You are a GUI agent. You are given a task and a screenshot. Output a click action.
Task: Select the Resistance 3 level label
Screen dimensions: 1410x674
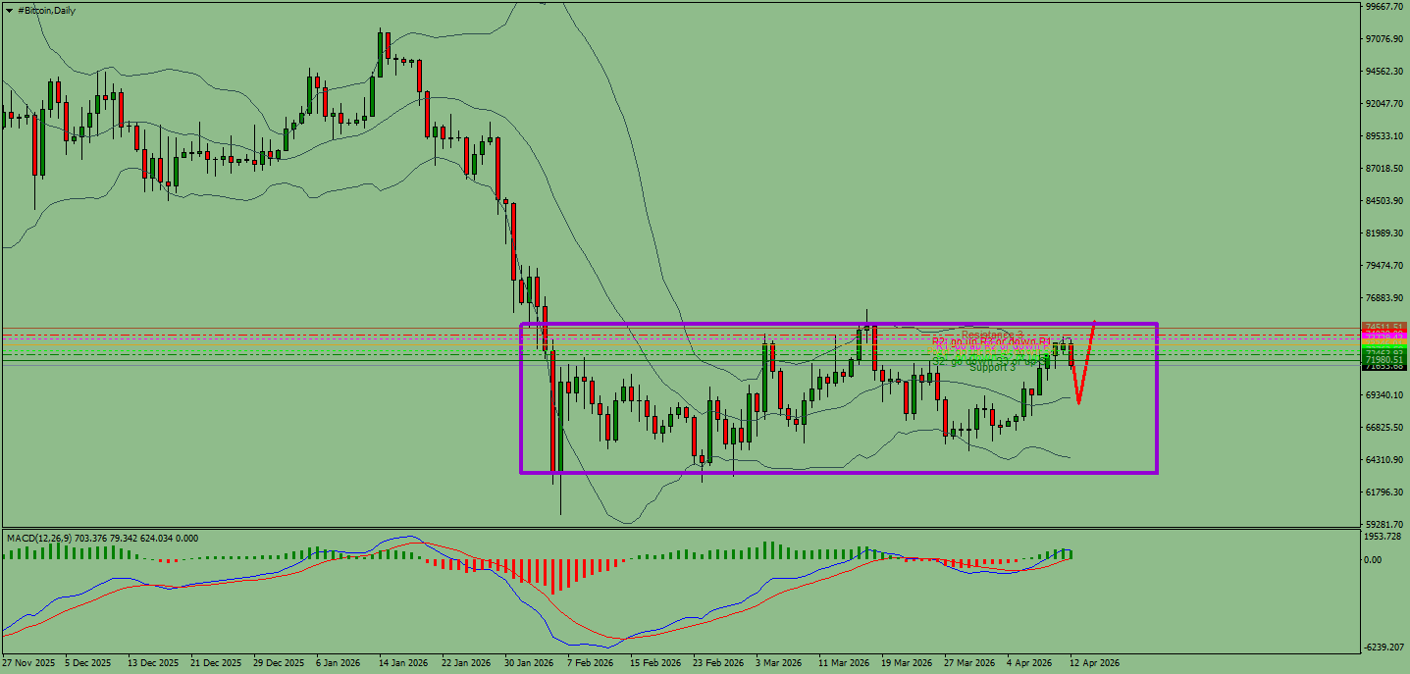(x=992, y=335)
